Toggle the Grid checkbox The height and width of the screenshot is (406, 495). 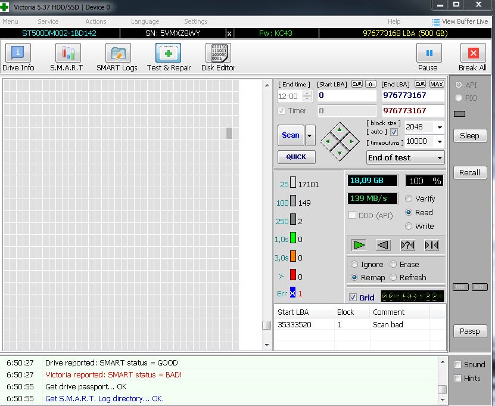pos(353,297)
